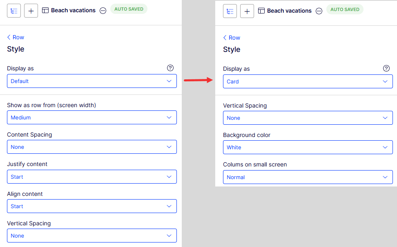Click AUTO SAVED badge in left panel
Screen dimensions: 397x247
click(x=129, y=9)
